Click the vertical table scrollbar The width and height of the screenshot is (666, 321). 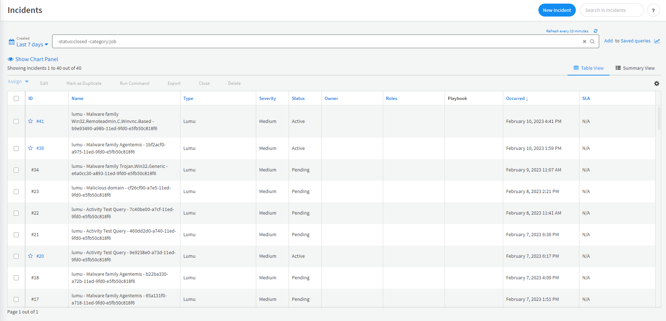[x=659, y=119]
